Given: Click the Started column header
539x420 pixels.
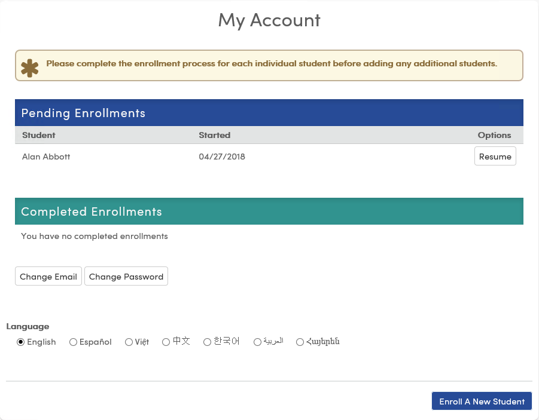Looking at the screenshot, I should click(215, 135).
